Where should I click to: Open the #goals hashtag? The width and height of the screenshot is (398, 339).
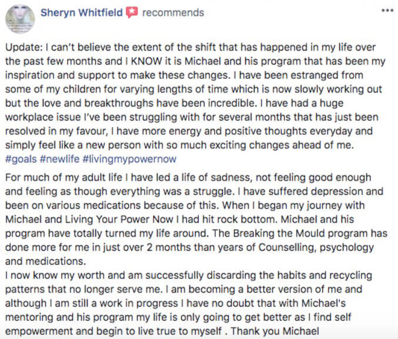[x=21, y=159]
